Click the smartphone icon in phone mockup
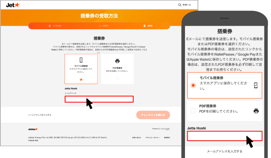 click(256, 85)
